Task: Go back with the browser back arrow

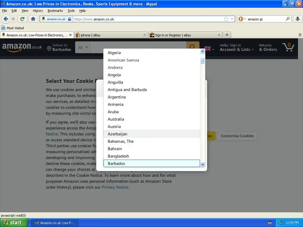Action: click(6, 19)
